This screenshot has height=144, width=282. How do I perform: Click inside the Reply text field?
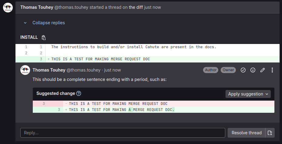coord(123,133)
